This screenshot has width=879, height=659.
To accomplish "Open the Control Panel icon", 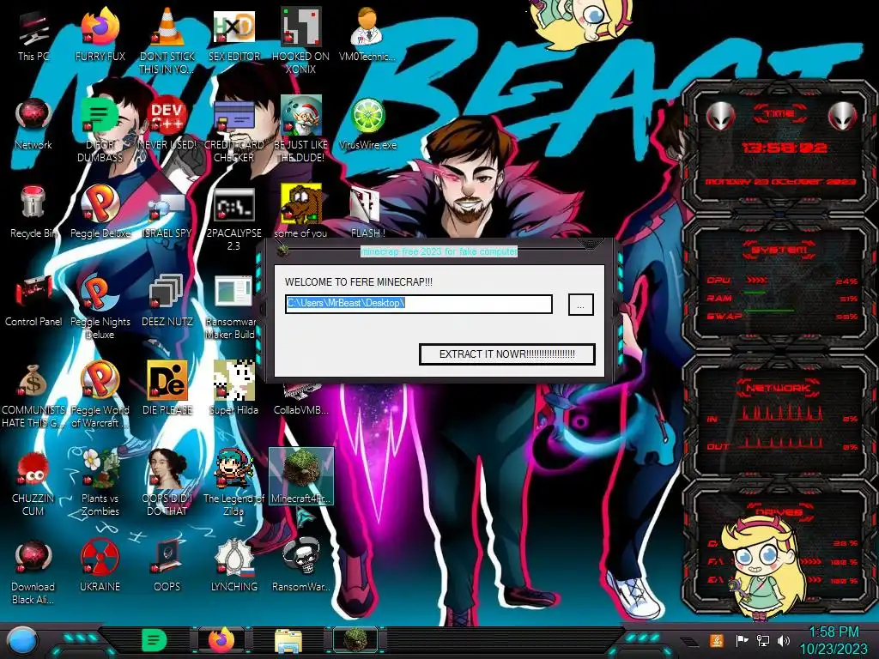I will pos(33,300).
